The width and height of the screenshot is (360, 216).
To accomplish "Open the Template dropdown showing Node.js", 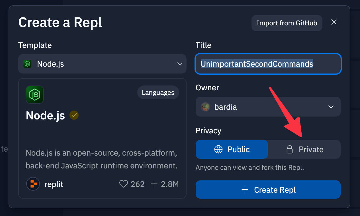I will pyautogui.click(x=103, y=64).
